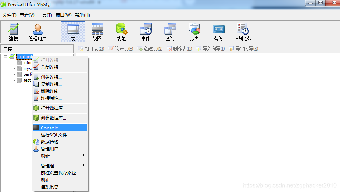Open the Schedule (计划任务) toolbar icon

tap(243, 32)
